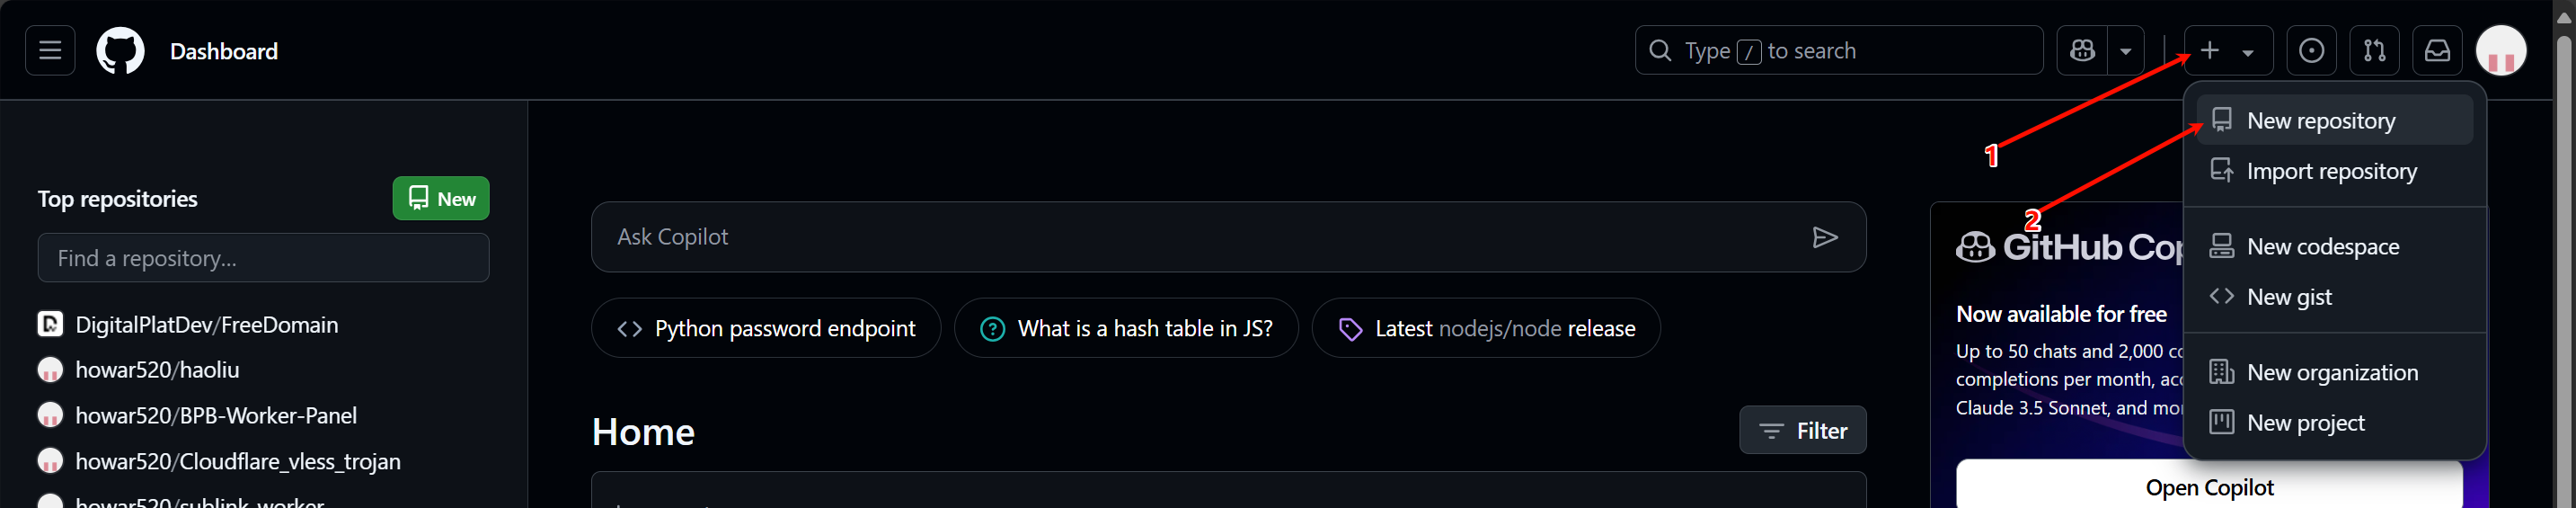This screenshot has width=2576, height=508.
Task: Toggle the plus Create new dropdown
Action: pyautogui.click(x=2227, y=50)
